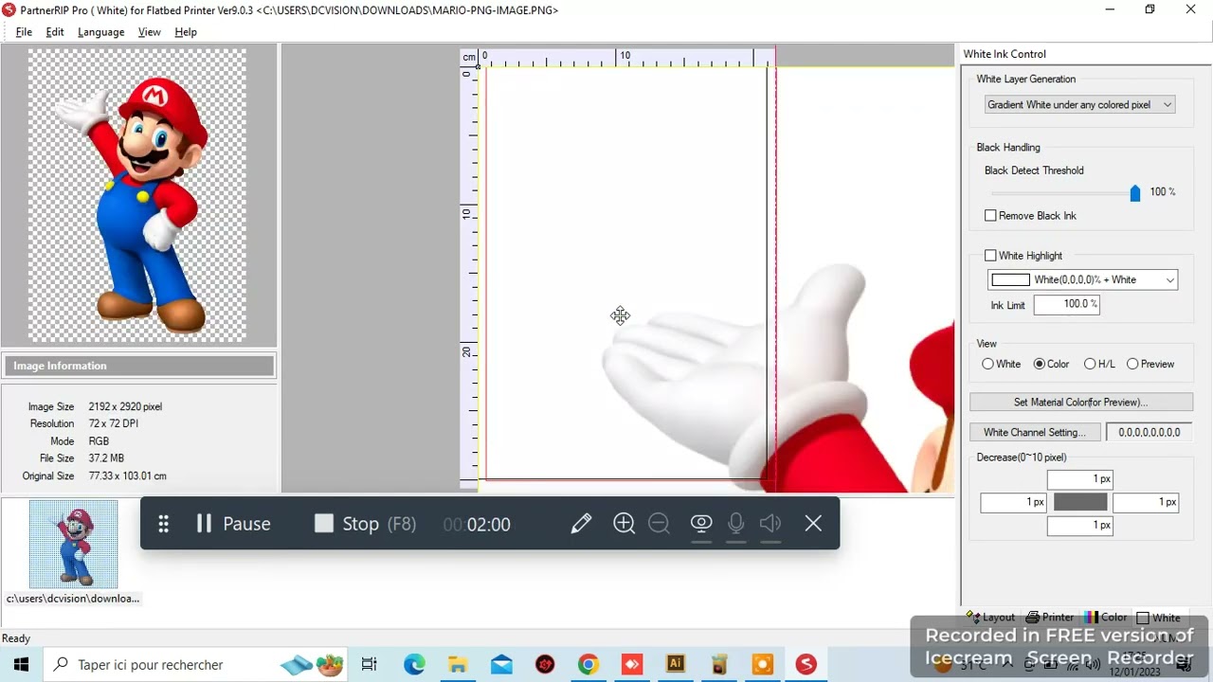Click the right Decrease pixel field
Viewport: 1213px width, 682px height.
(x=1146, y=503)
